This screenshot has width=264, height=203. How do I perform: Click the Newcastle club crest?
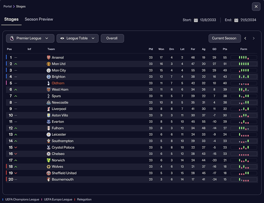(x=48, y=102)
